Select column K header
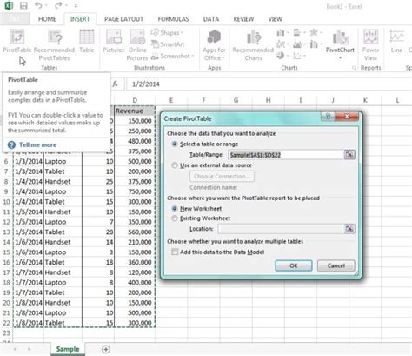 point(365,100)
